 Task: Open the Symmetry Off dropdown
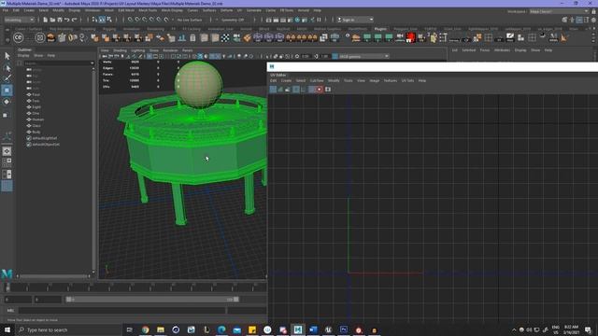[x=233, y=20]
